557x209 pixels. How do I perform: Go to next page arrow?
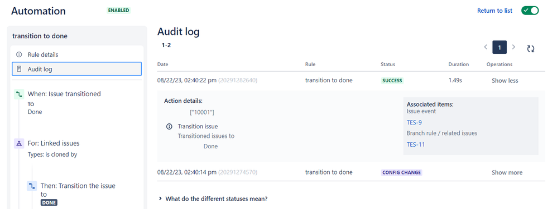coord(513,47)
